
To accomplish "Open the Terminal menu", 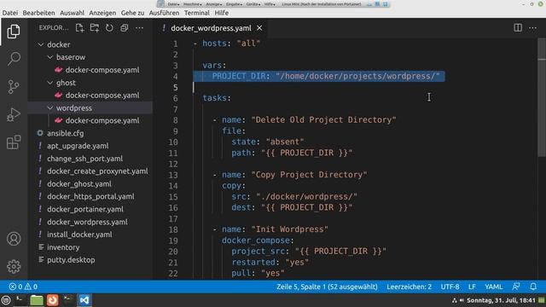I will (x=197, y=13).
